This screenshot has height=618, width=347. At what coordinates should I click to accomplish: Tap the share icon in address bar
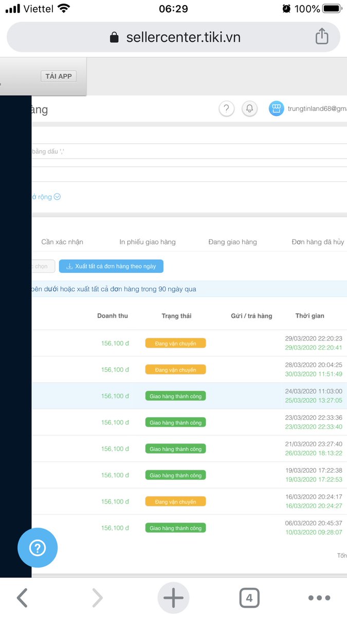pyautogui.click(x=322, y=37)
